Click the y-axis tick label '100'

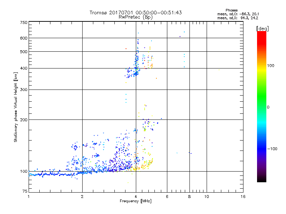tap(24, 171)
